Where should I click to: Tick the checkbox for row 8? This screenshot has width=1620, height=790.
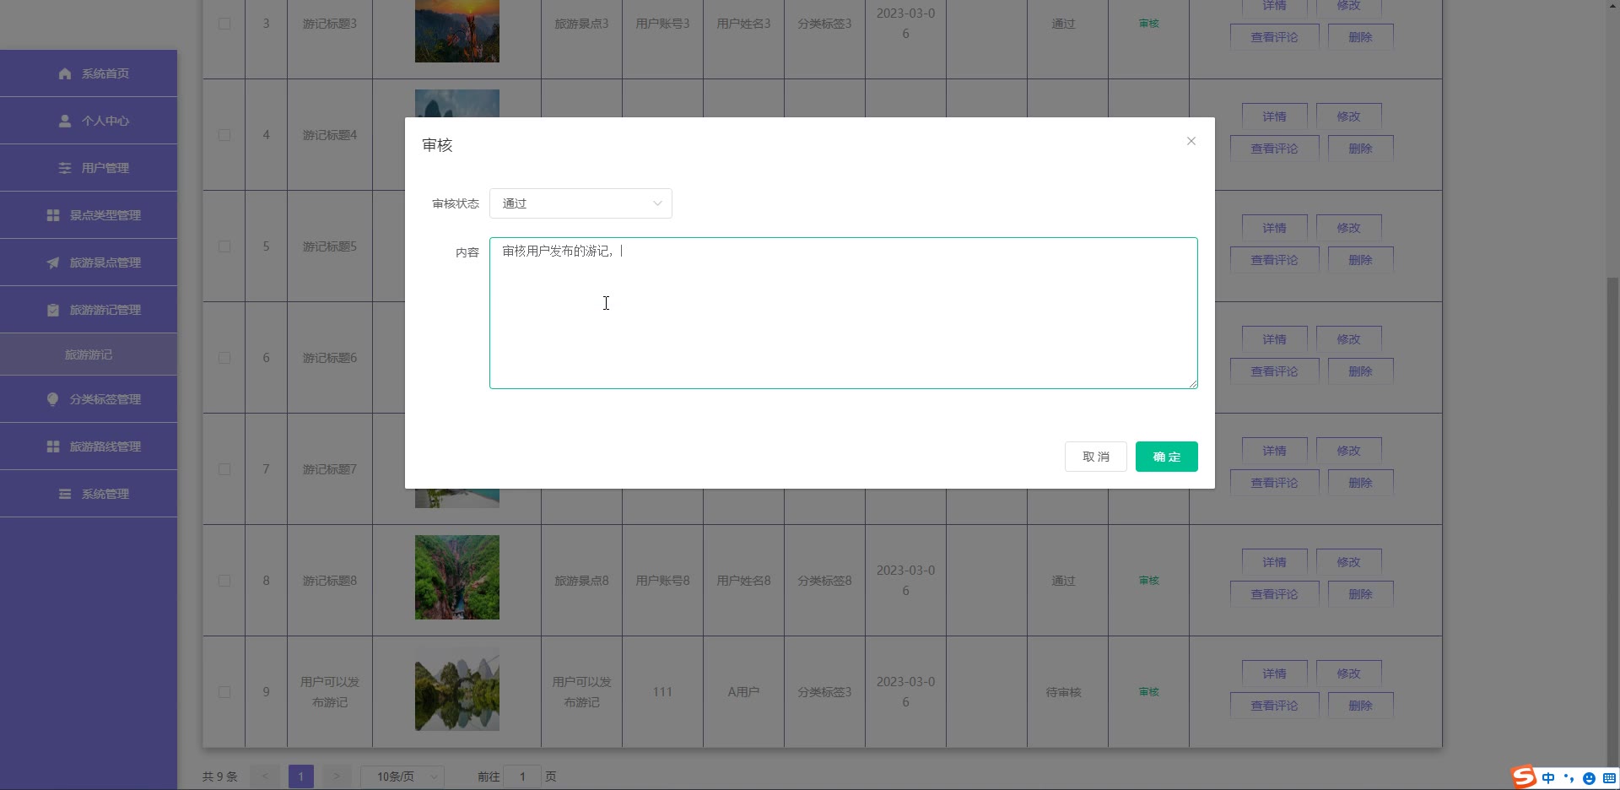[224, 581]
